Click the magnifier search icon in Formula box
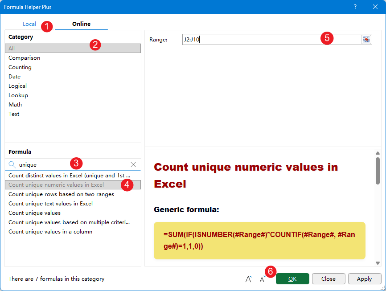The width and height of the screenshot is (386, 291). click(12, 164)
